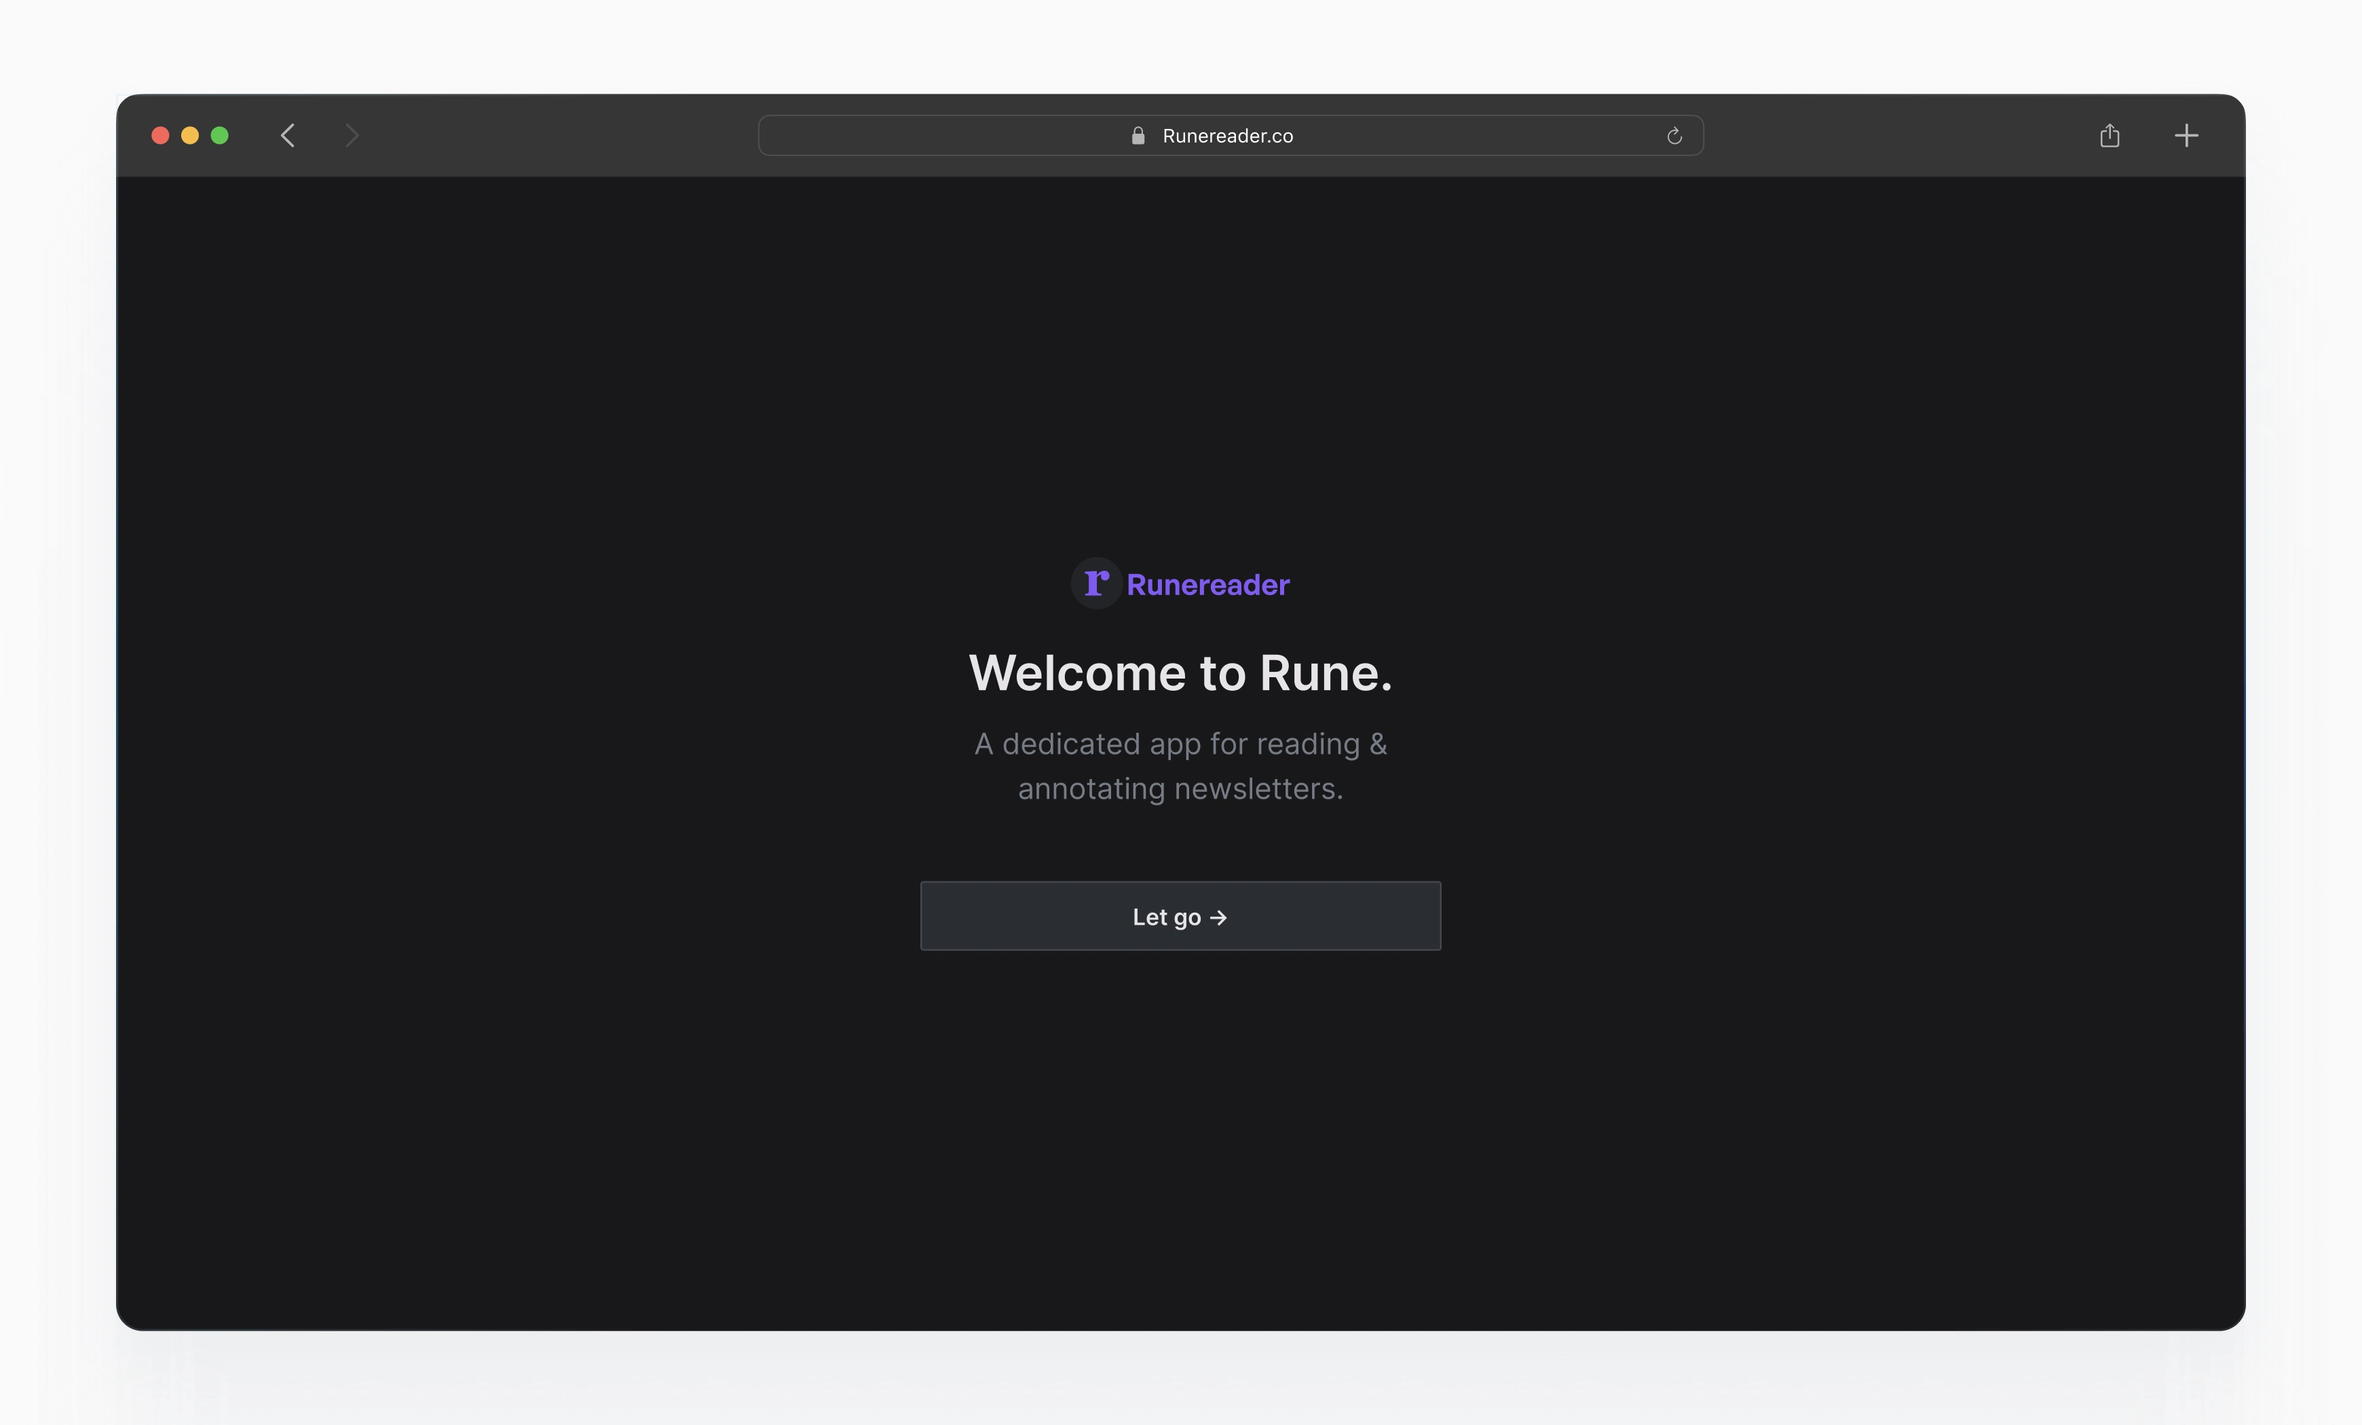This screenshot has height=1425, width=2362.
Task: Open the share icon in the browser toolbar
Action: [2109, 135]
